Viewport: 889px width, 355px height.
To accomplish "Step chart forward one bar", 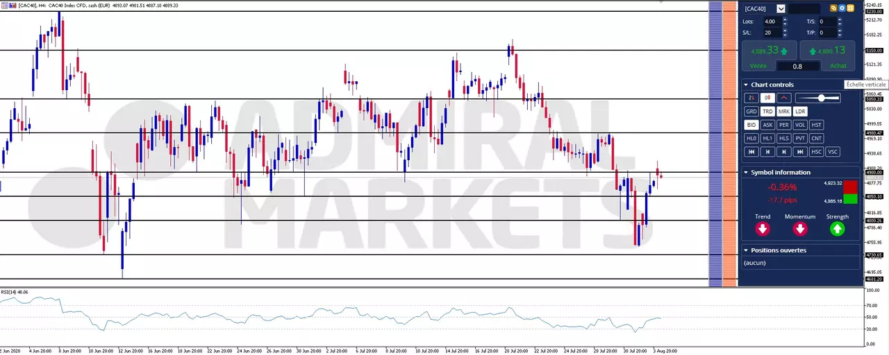I will click(784, 151).
